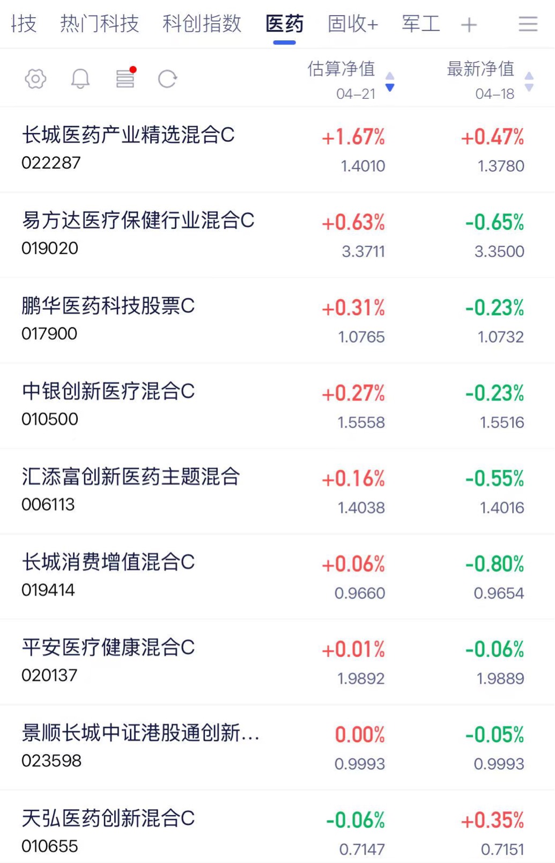The image size is (555, 863).
Task: Switch to the 科创指数 tab
Action: click(x=202, y=24)
